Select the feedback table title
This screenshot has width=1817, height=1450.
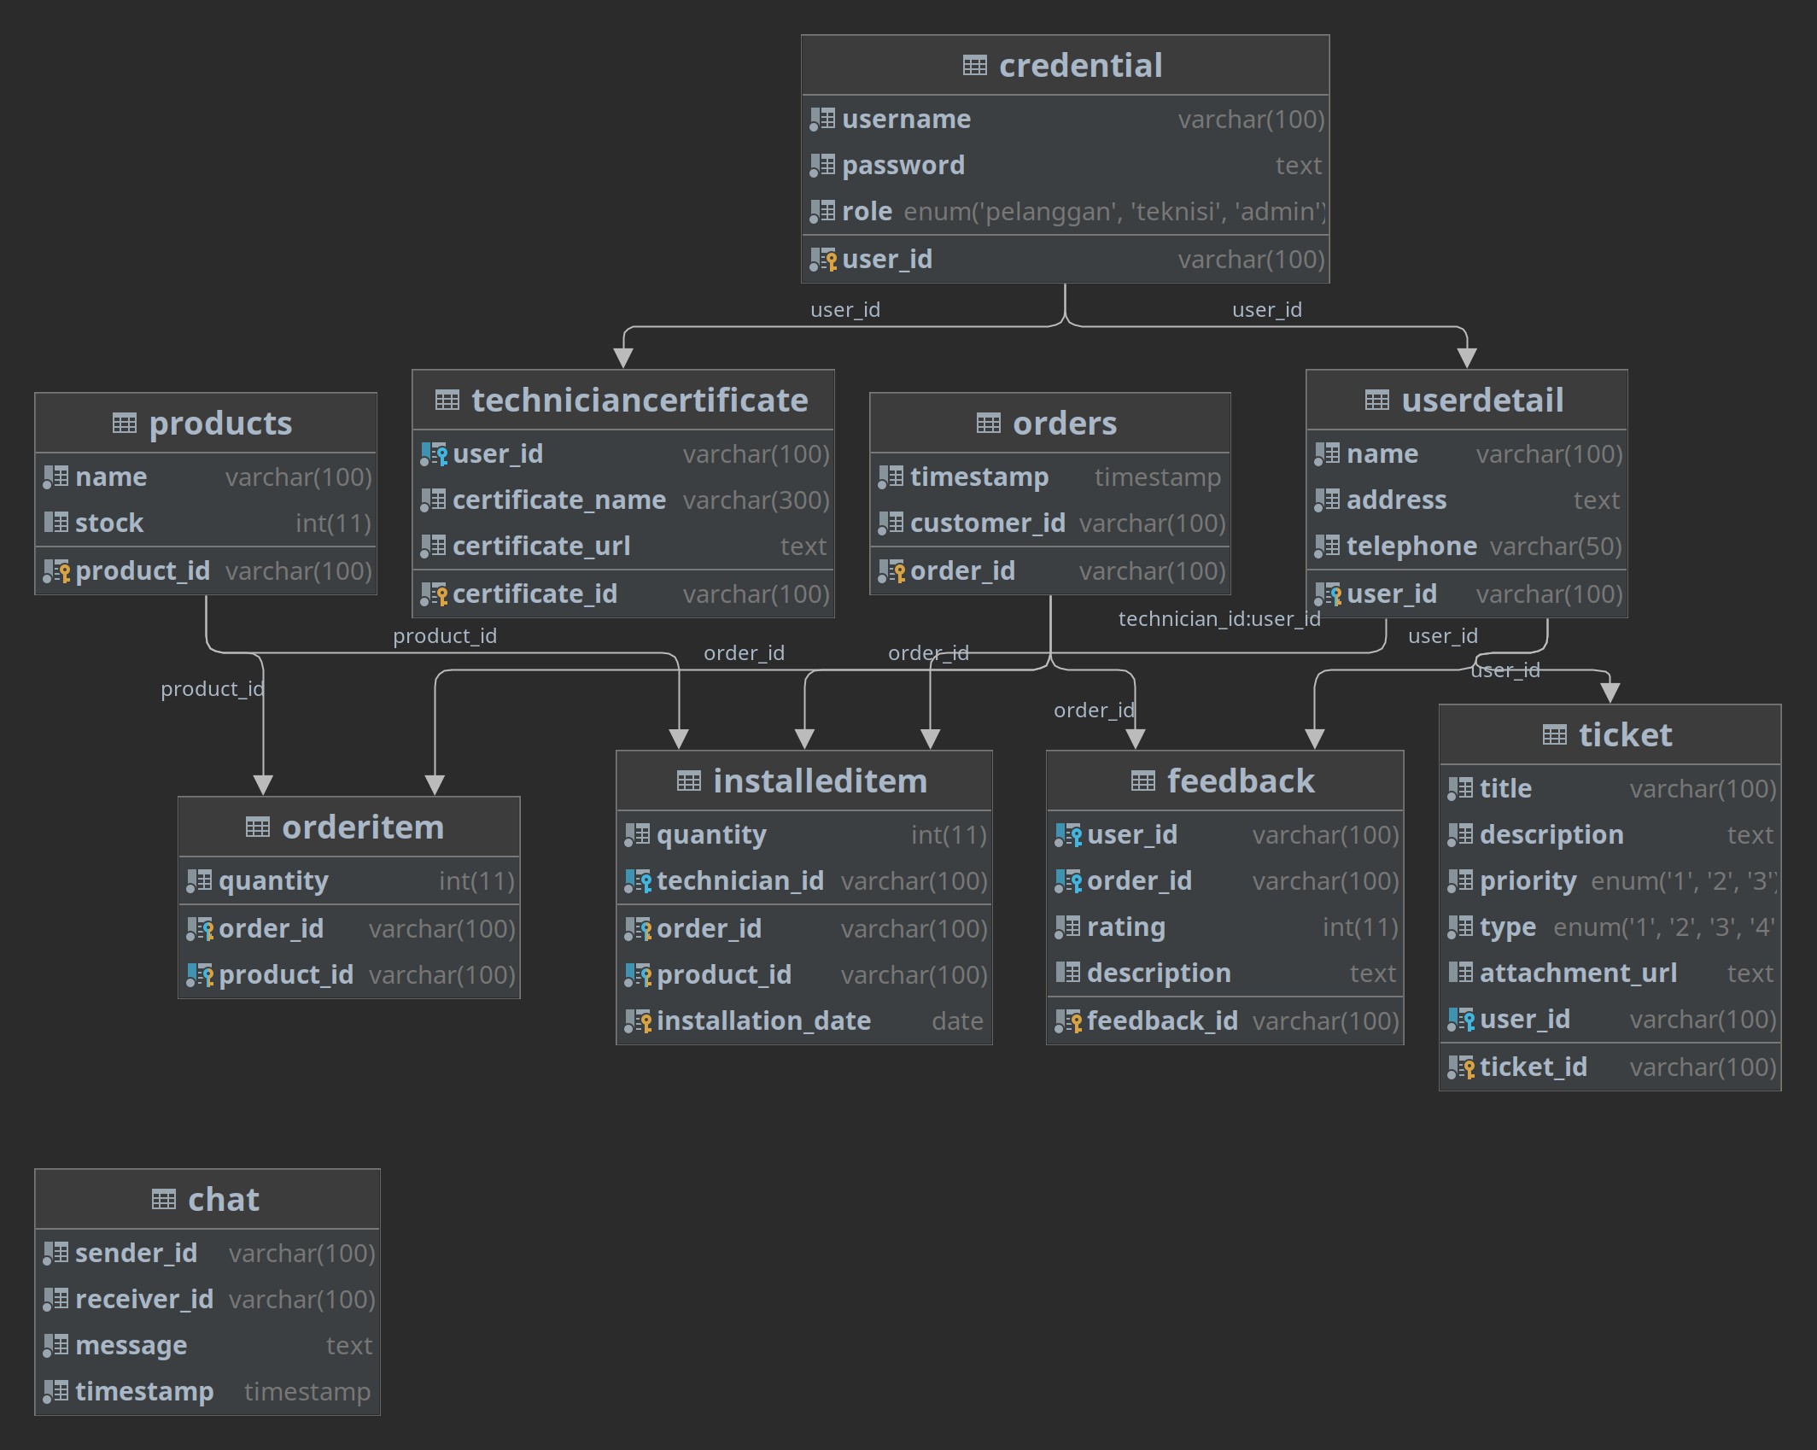click(x=1241, y=781)
